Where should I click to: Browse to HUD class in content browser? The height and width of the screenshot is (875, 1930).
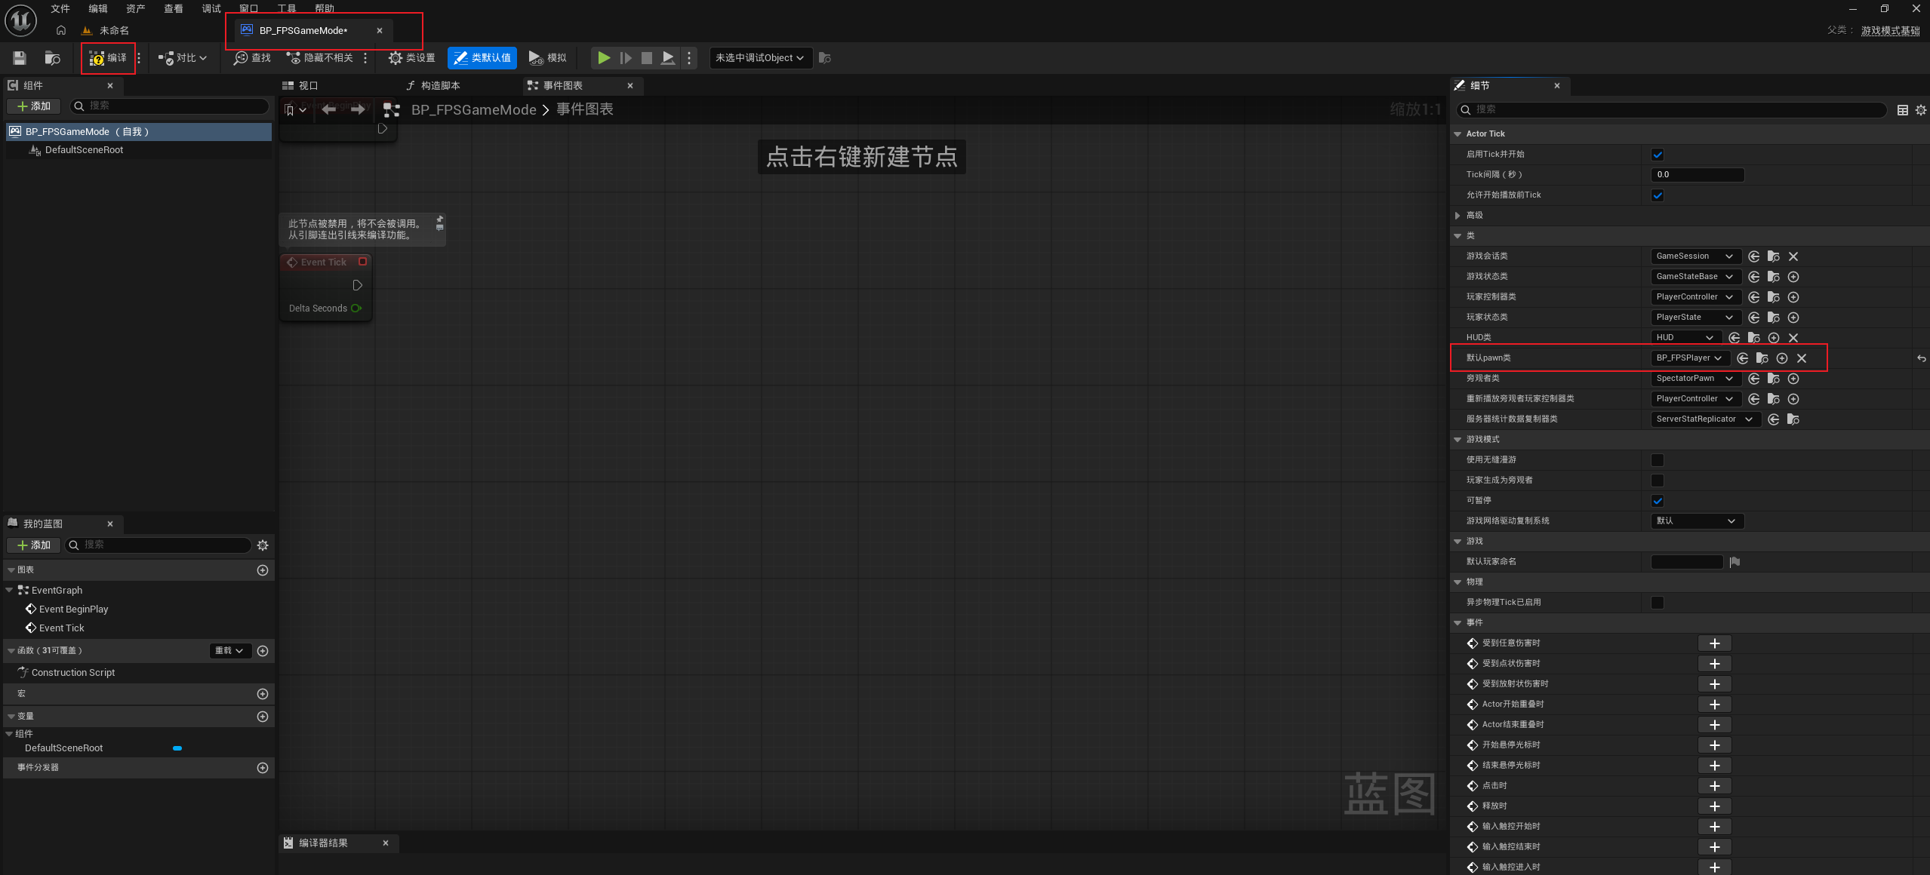(1754, 338)
